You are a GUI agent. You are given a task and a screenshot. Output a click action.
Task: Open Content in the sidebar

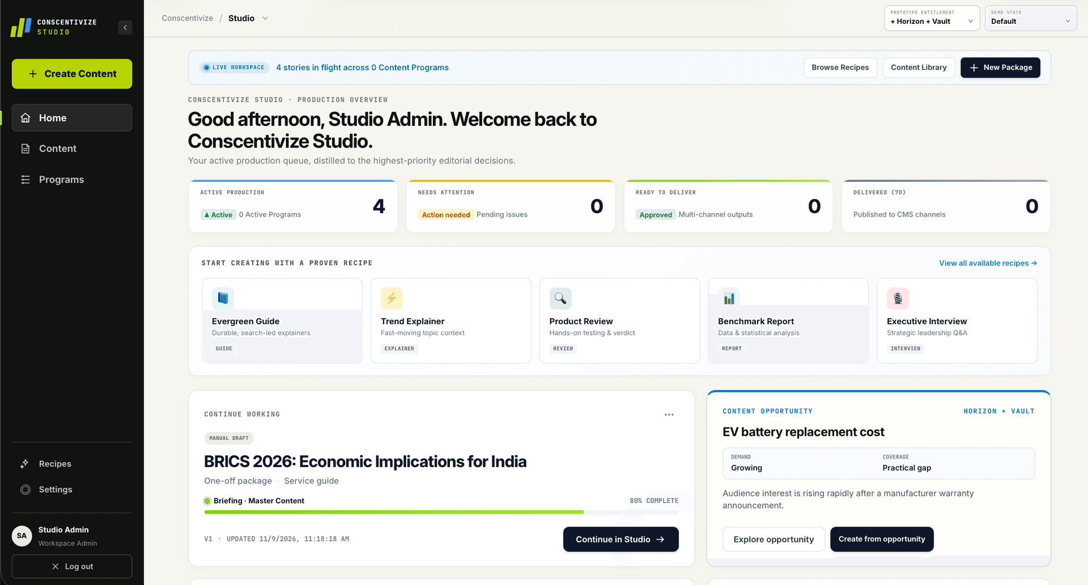coord(72,149)
